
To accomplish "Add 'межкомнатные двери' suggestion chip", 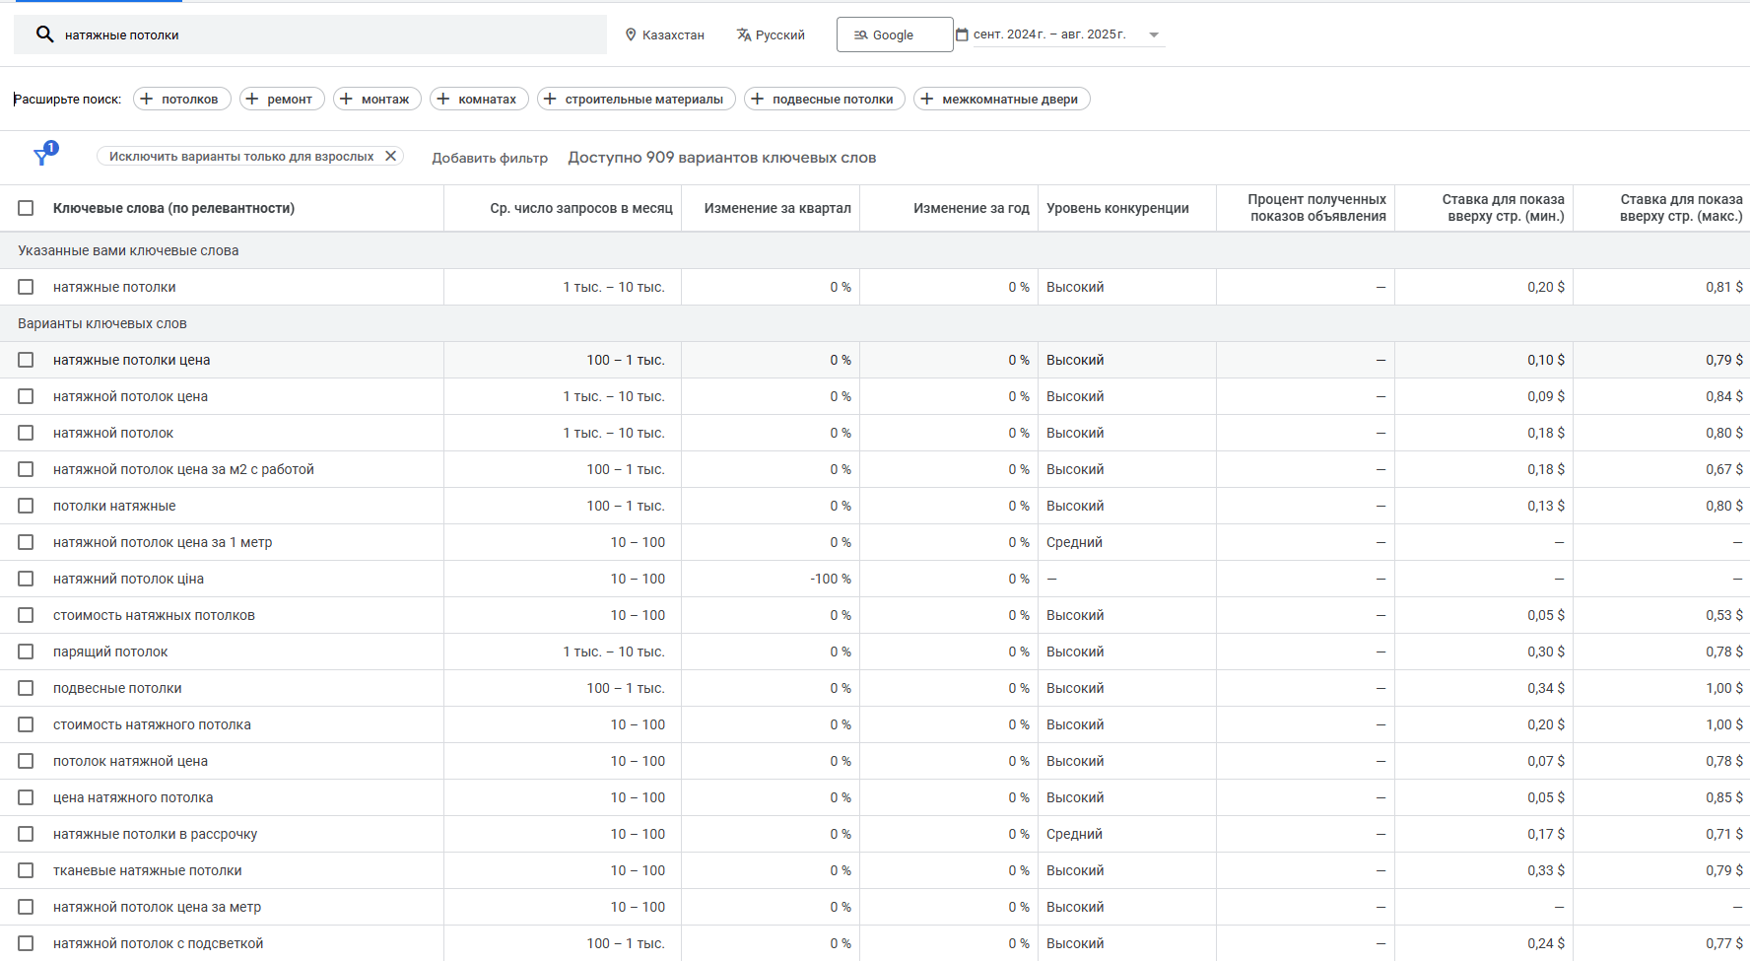I will [x=1001, y=99].
